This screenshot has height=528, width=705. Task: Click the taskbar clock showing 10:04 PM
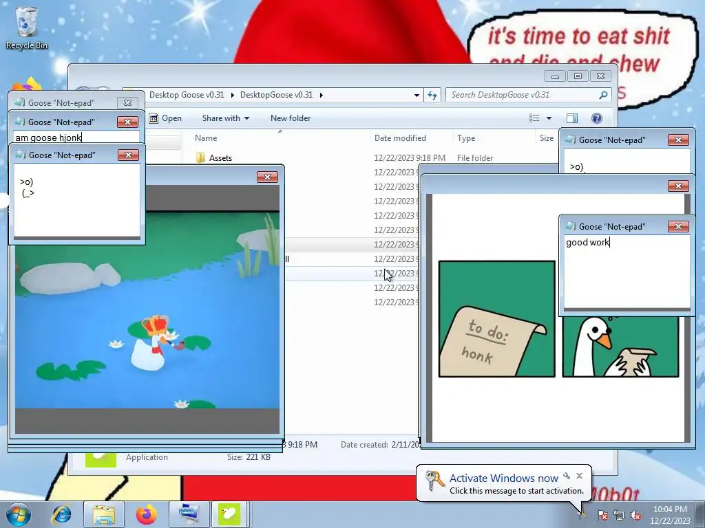click(x=670, y=514)
